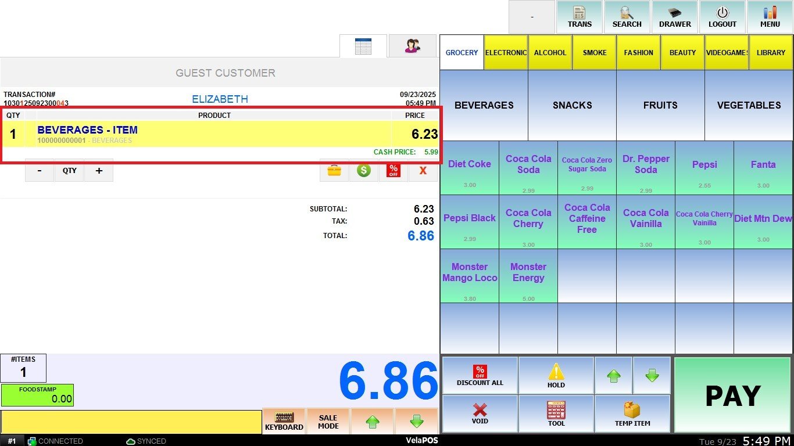Click the yellow barcode input field
The width and height of the screenshot is (794, 446).
[131, 422]
